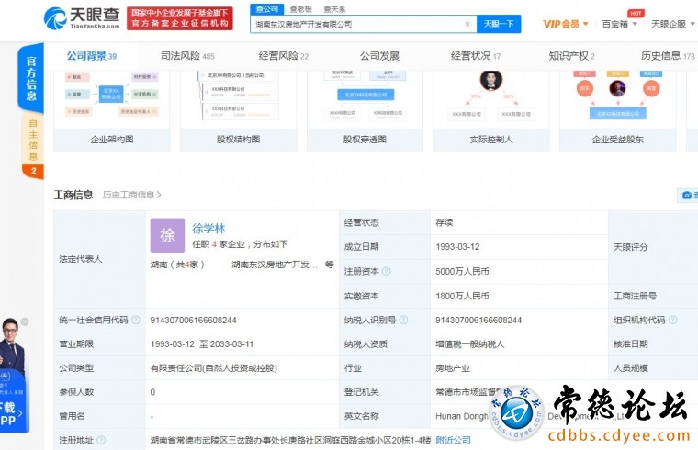
Task: Click the camera snapshot icon button
Action: pyautogui.click(x=687, y=195)
